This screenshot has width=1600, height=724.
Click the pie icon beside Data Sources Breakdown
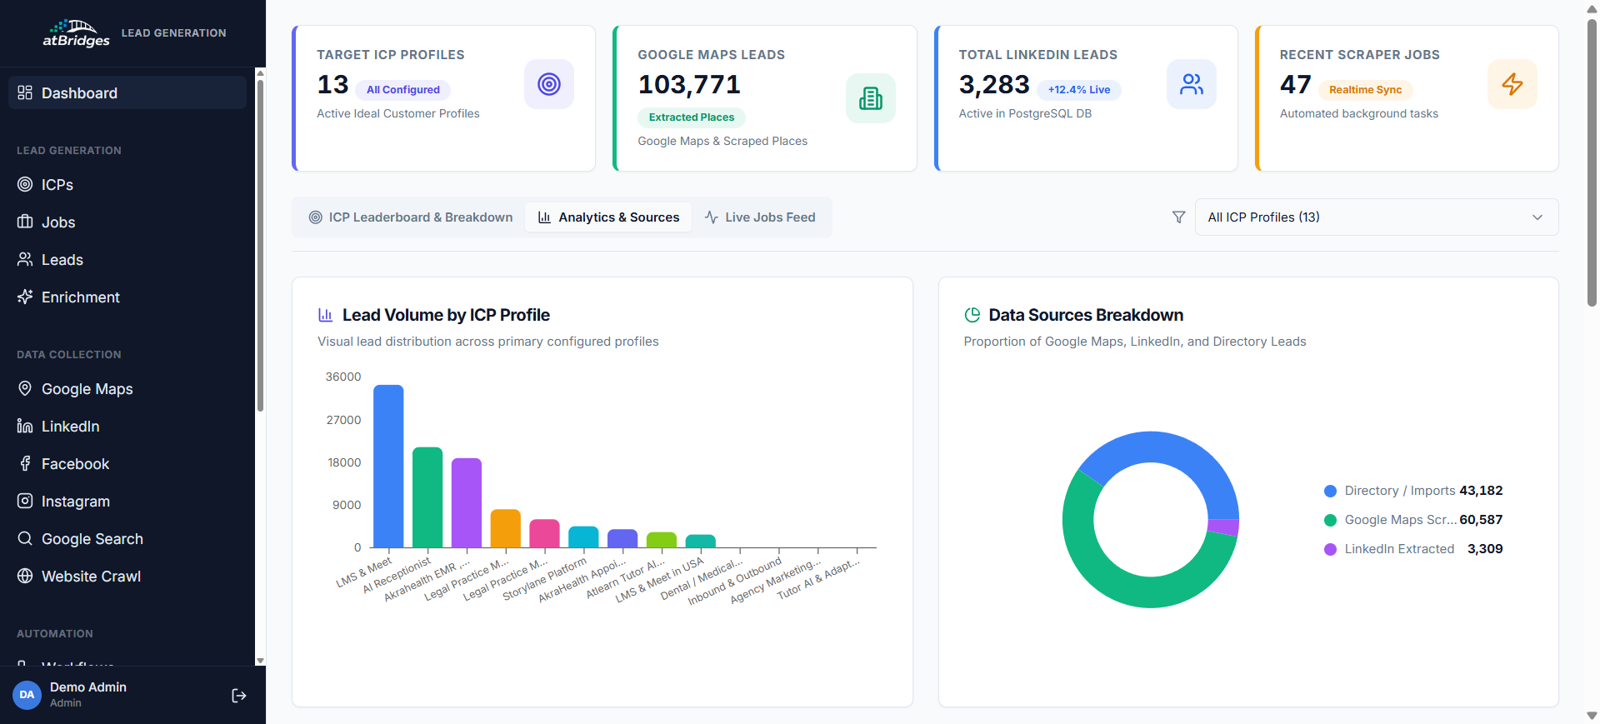click(972, 315)
